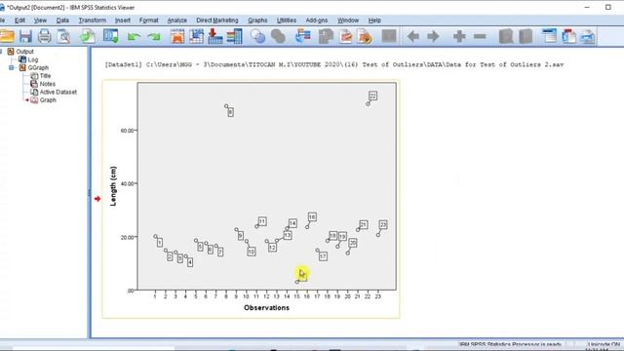Select the Title item in outline
Viewport: 624px width, 351px height.
pyautogui.click(x=45, y=76)
